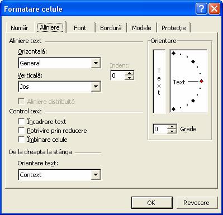This screenshot has height=215, width=223.
Task: Increase the Indent spinner value
Action: click(x=130, y=73)
